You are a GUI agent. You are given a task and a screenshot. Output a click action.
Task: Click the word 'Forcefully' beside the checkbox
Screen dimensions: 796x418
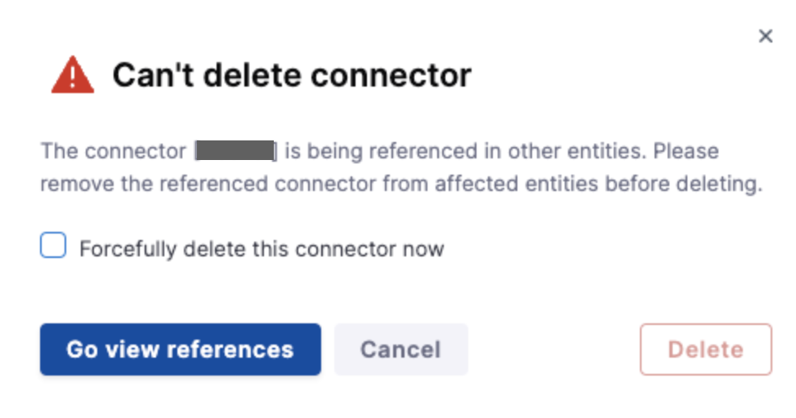tap(119, 249)
